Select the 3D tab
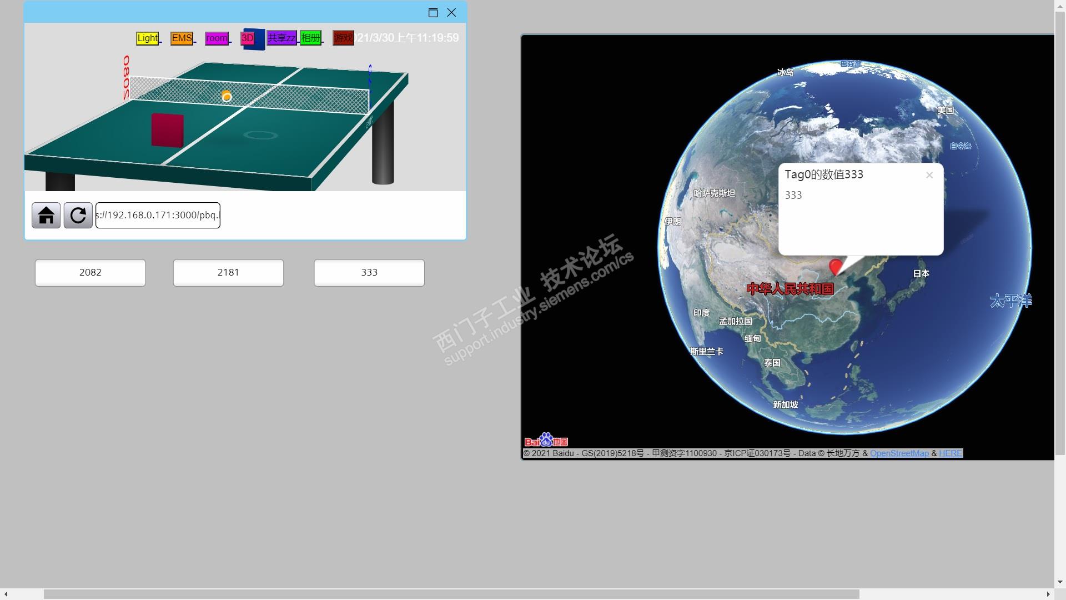The width and height of the screenshot is (1066, 600). pos(248,38)
